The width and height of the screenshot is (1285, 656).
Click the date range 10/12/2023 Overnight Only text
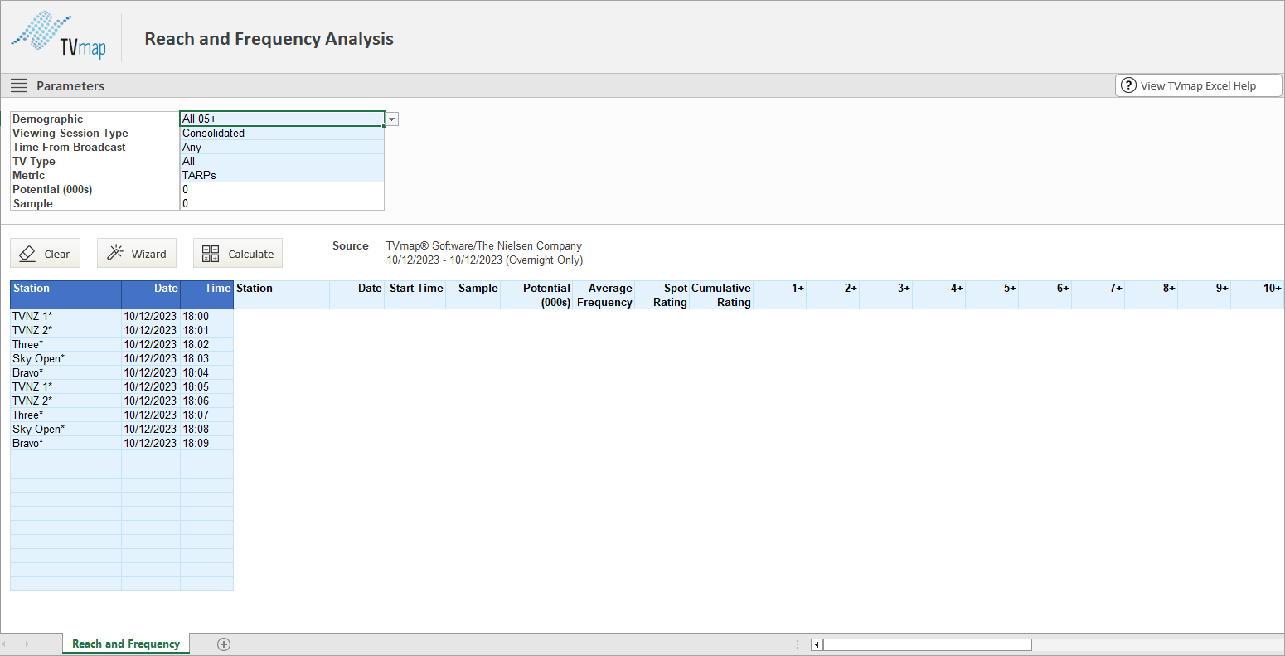point(485,260)
